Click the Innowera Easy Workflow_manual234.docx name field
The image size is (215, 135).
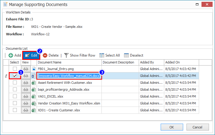coord(69,76)
